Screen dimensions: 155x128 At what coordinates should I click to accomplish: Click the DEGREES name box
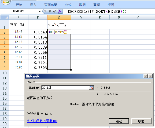pos(19,11)
